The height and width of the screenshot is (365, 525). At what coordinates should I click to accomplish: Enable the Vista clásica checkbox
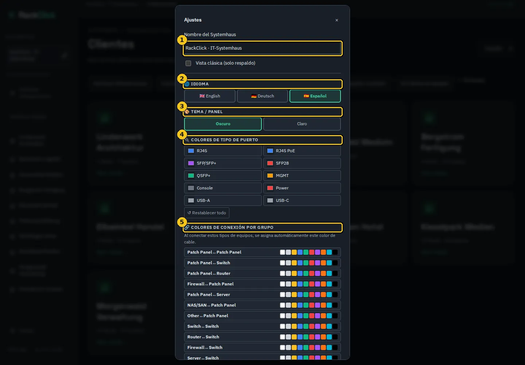point(188,63)
